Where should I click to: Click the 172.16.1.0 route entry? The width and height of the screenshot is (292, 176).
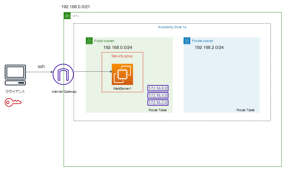pos(158,95)
